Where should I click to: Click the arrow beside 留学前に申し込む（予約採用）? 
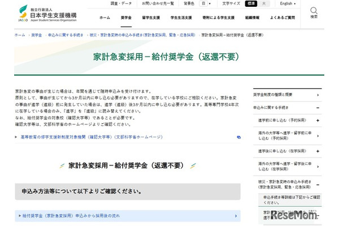pyautogui.click(x=318, y=136)
